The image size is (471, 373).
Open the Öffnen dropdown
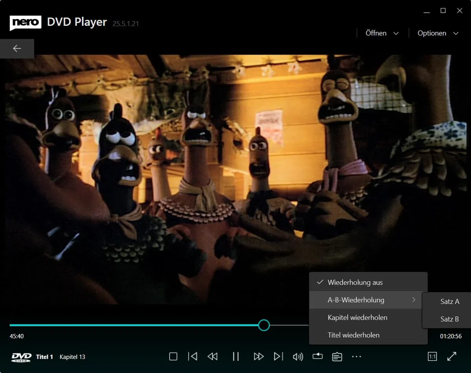point(382,33)
